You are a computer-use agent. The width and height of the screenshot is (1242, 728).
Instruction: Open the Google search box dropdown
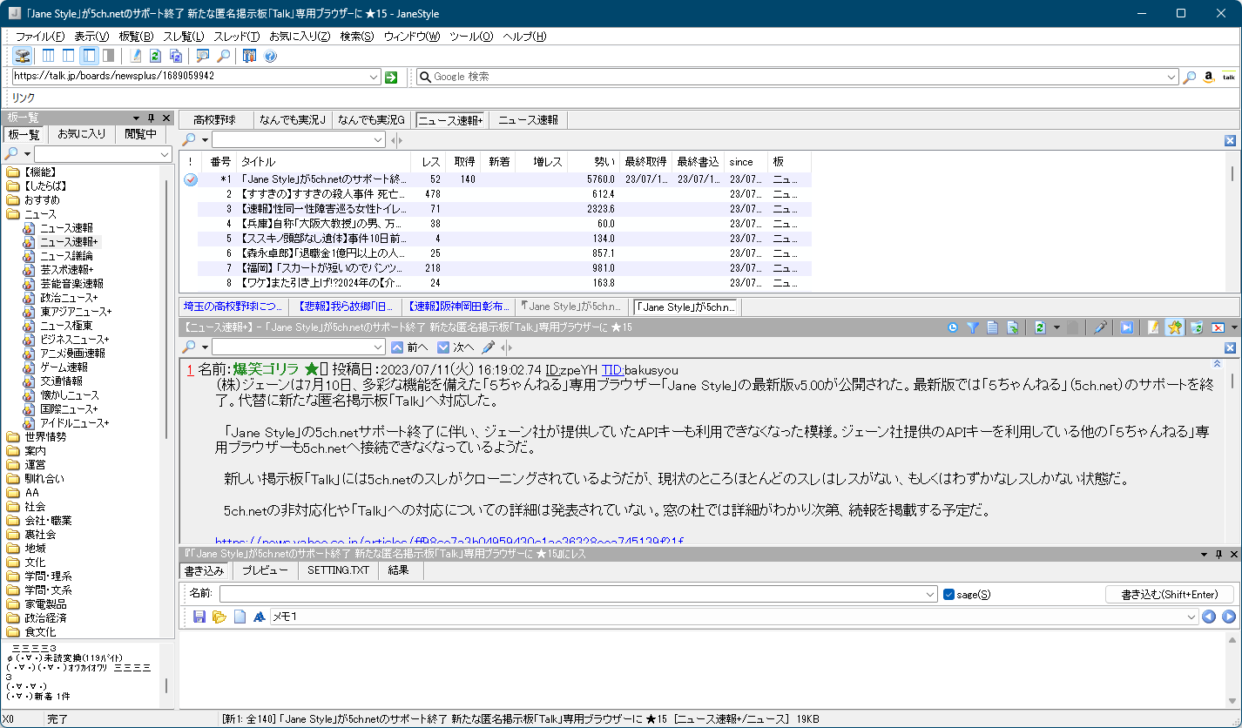click(1171, 77)
